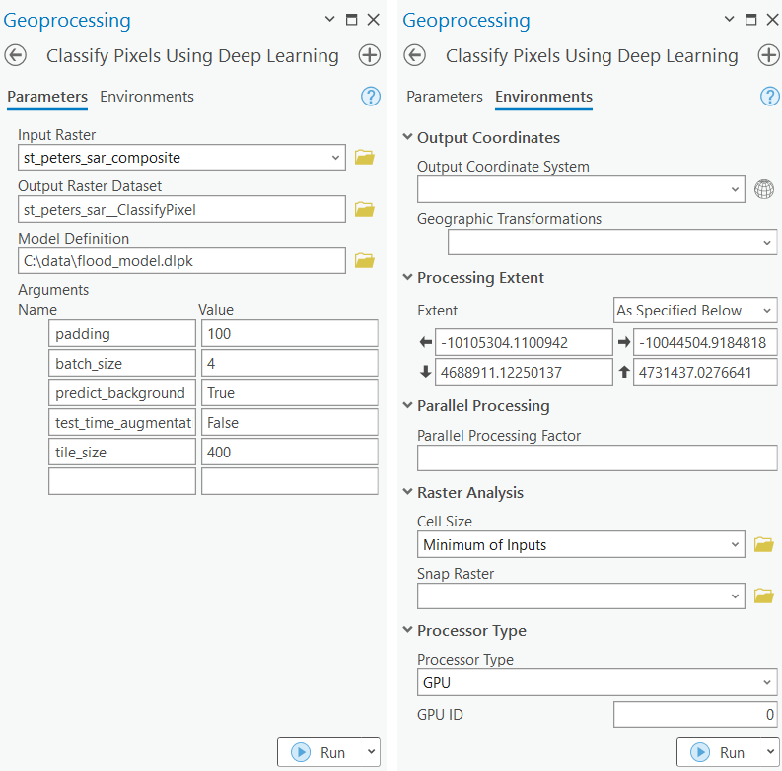Click folder icon next to Cell Size

tap(763, 544)
